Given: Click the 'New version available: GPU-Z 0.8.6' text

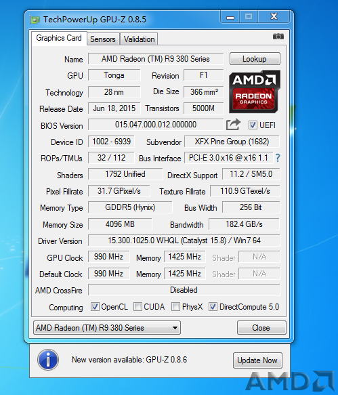Looking at the screenshot, I should [x=129, y=360].
